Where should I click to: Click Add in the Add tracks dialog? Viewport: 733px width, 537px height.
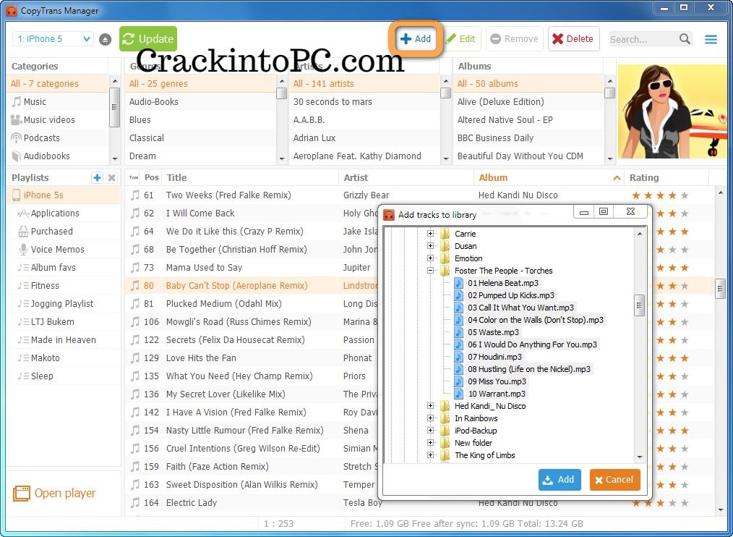coord(559,479)
